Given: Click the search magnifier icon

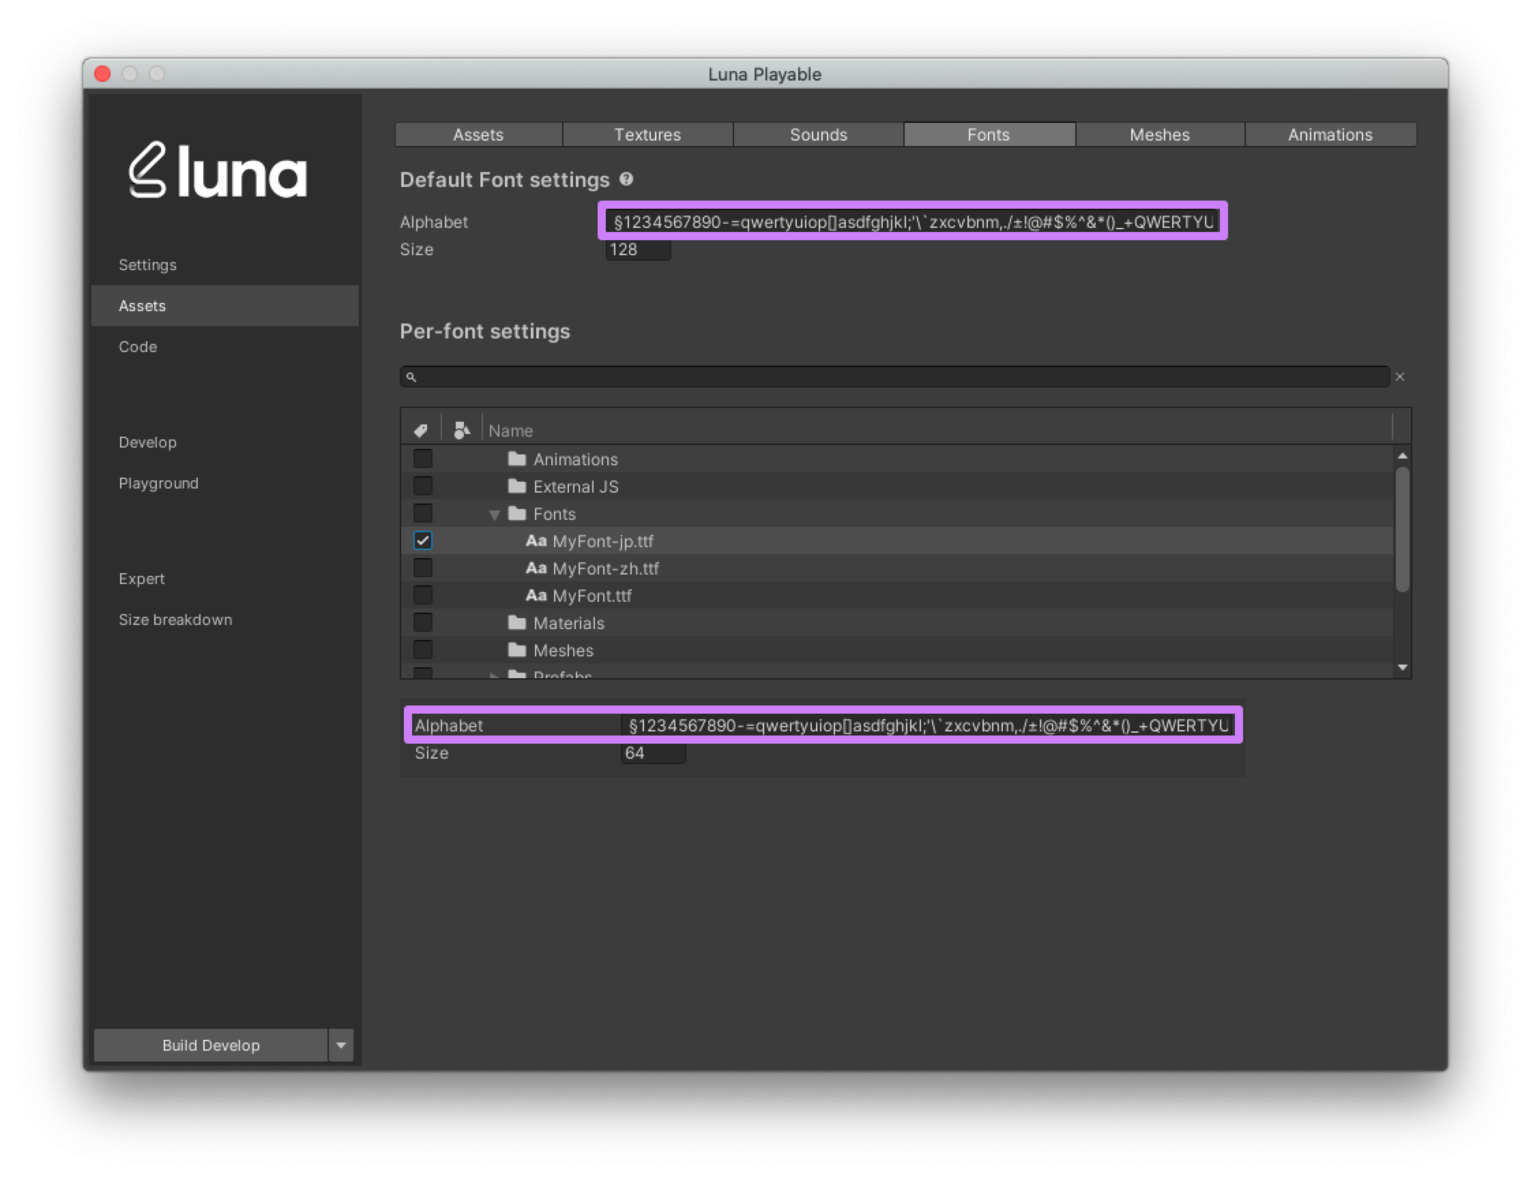Looking at the screenshot, I should click(x=411, y=377).
